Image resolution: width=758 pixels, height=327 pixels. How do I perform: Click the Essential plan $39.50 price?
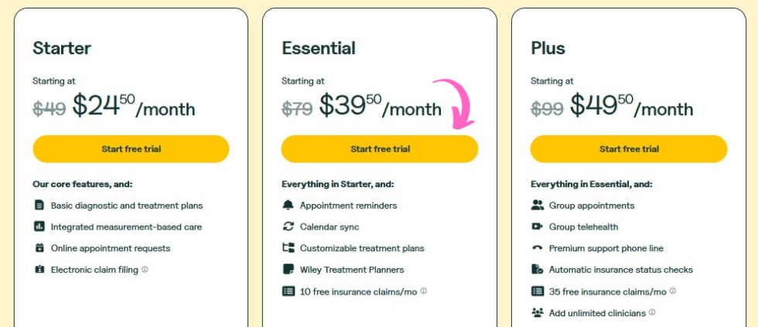click(x=350, y=105)
